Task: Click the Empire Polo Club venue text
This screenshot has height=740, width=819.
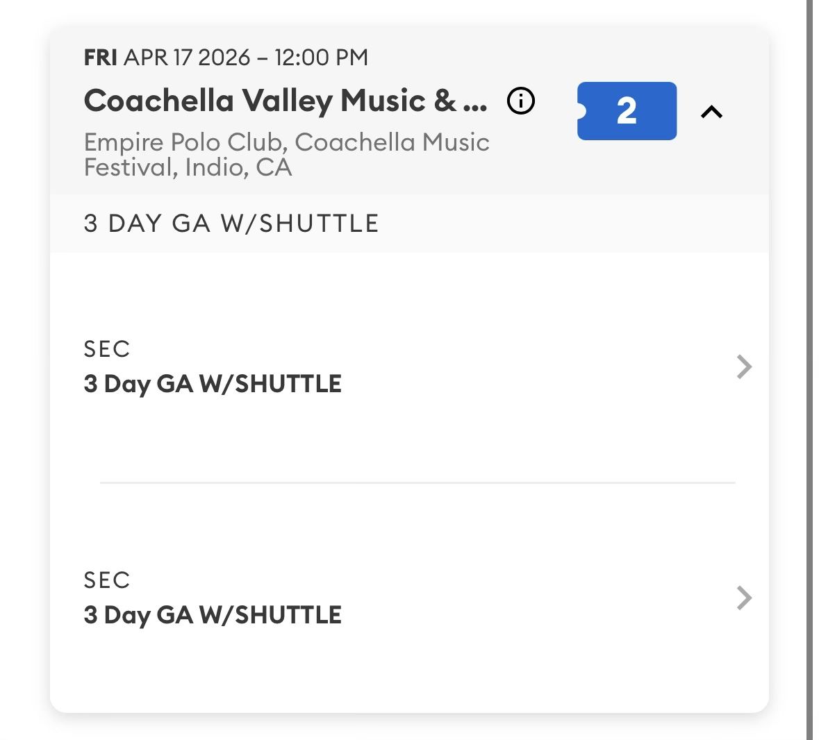Action: pyautogui.click(x=184, y=142)
